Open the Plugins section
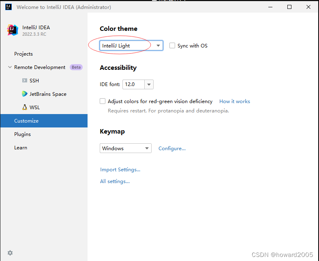The image size is (319, 261). (22, 134)
